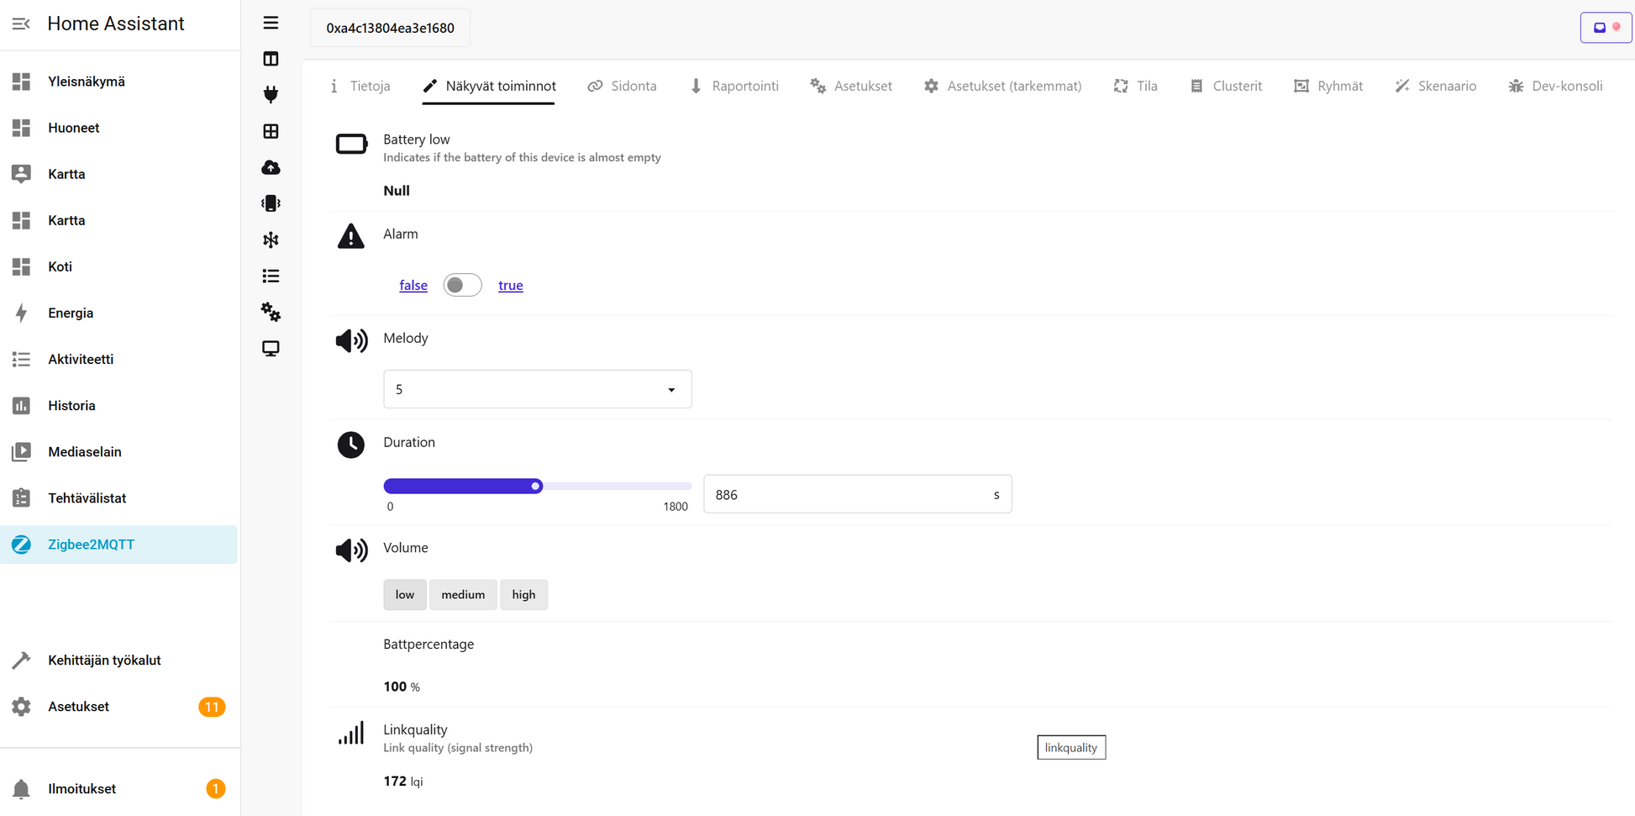This screenshot has height=816, width=1635.
Task: Open the gears settings icon in sidebar
Action: [x=271, y=313]
